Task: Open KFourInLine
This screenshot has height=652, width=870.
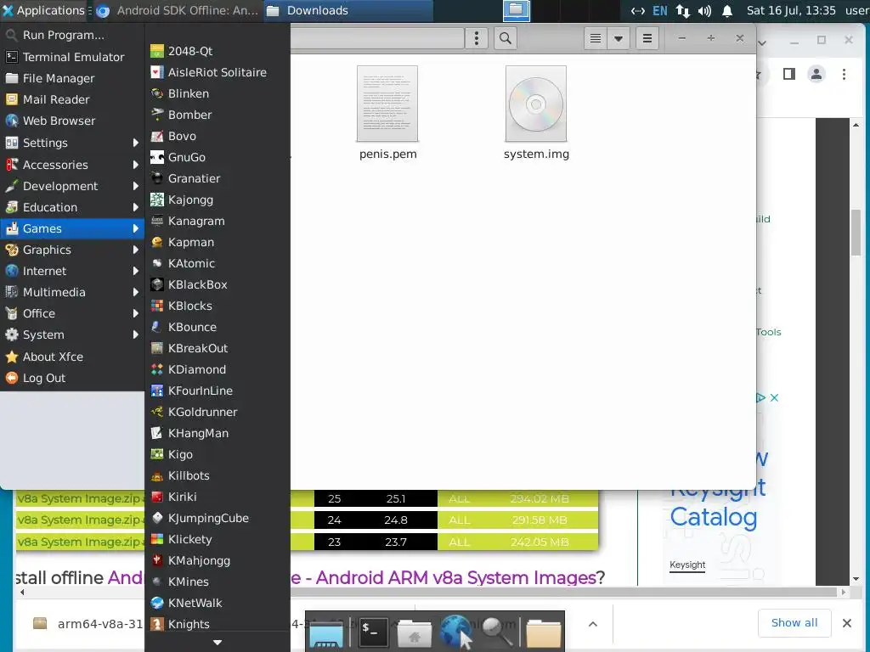Action: click(217, 391)
